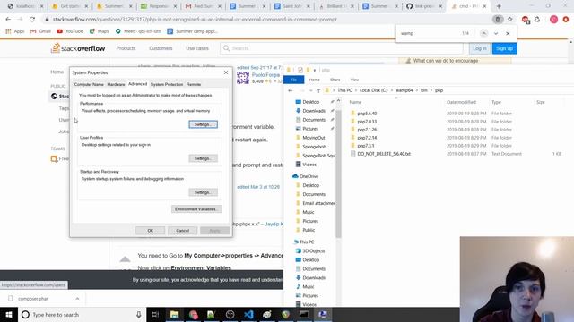Screen dimensions: 574x322
Task: Expand the quick access toolbar dropdown in Explorer
Action: click(x=315, y=70)
